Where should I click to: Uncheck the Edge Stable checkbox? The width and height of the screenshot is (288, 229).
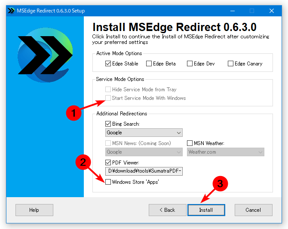108,64
